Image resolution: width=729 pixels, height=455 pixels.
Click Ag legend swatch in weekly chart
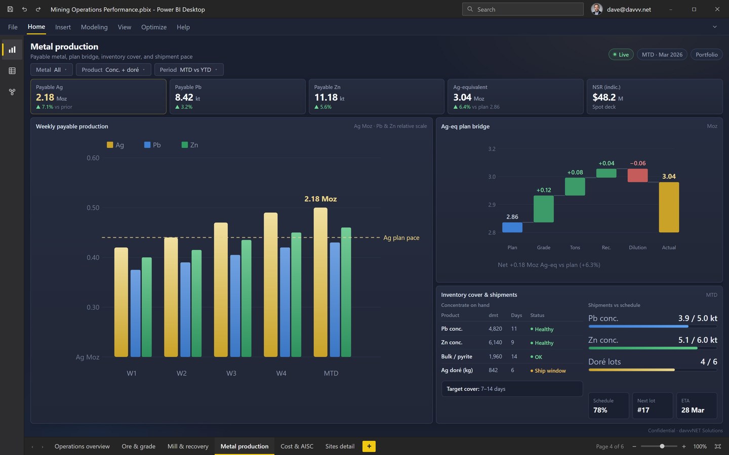[x=110, y=145]
